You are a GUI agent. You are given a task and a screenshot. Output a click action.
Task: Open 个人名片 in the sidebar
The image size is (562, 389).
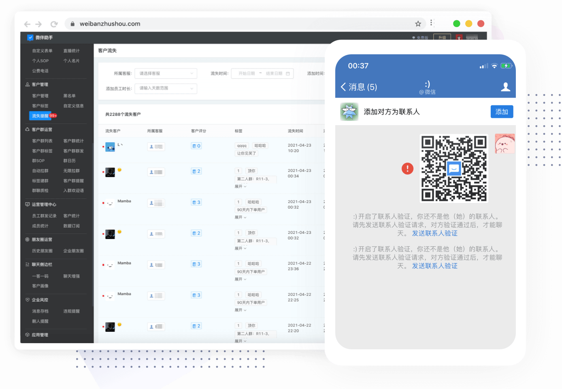point(71,61)
